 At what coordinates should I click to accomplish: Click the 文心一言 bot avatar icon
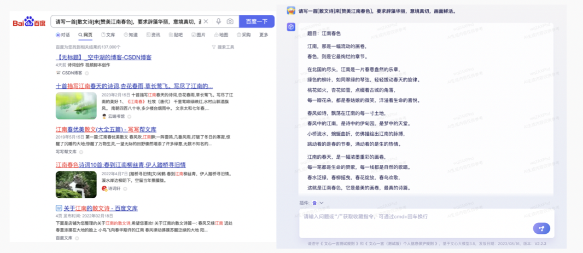point(291,27)
